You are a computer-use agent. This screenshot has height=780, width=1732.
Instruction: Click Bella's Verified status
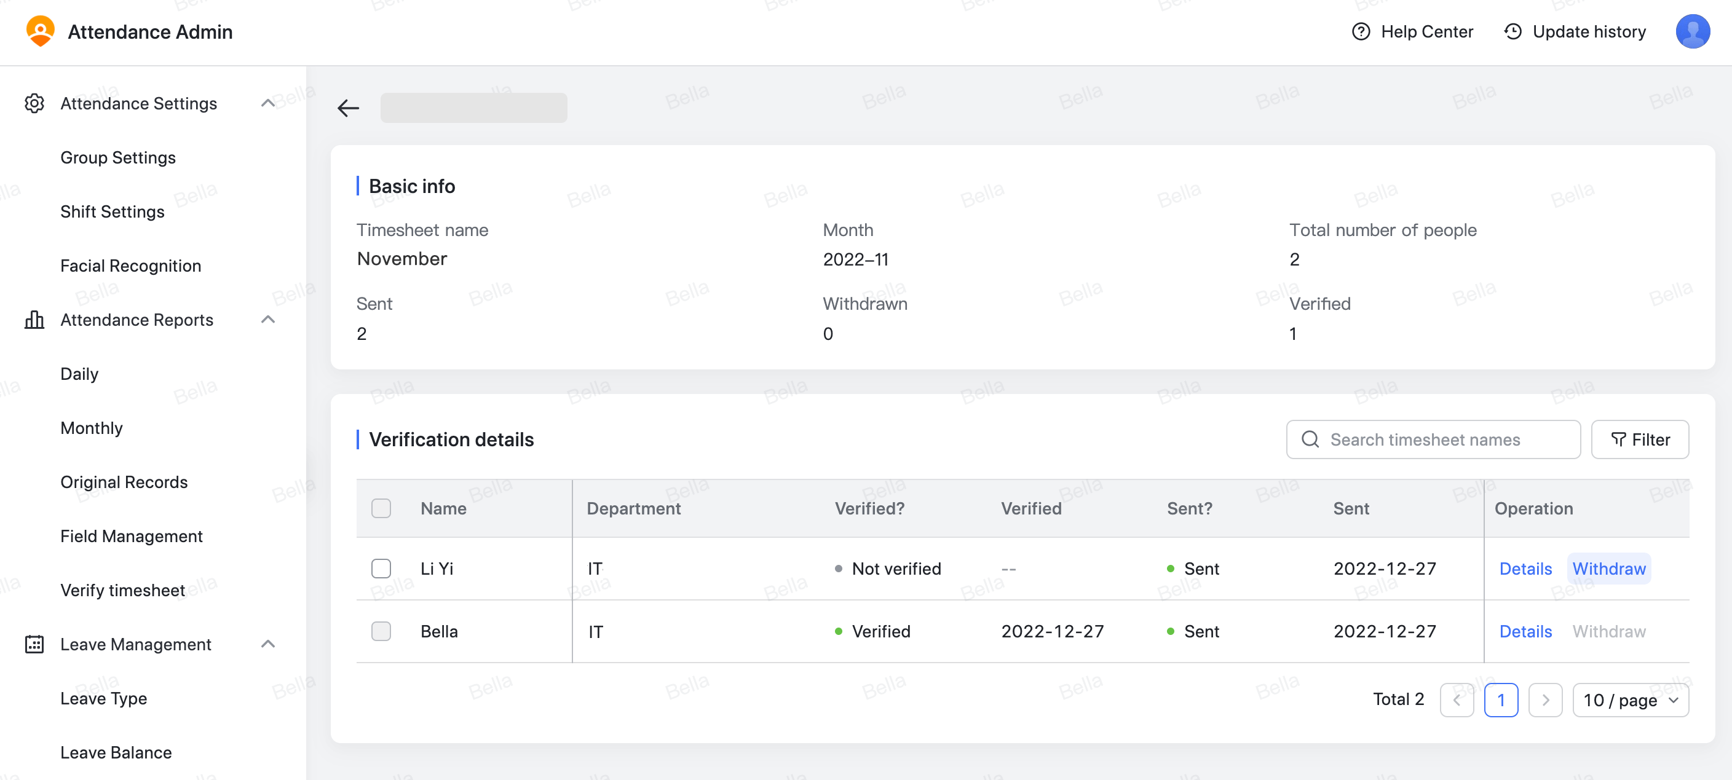pyautogui.click(x=872, y=631)
